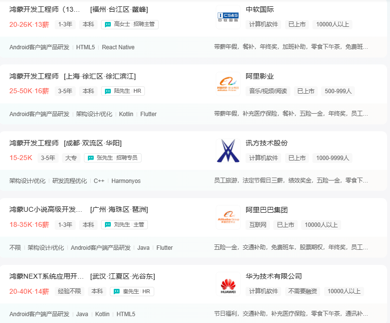Click benefits text starting 员工旅游
The width and height of the screenshot is (390, 323).
(x=291, y=181)
